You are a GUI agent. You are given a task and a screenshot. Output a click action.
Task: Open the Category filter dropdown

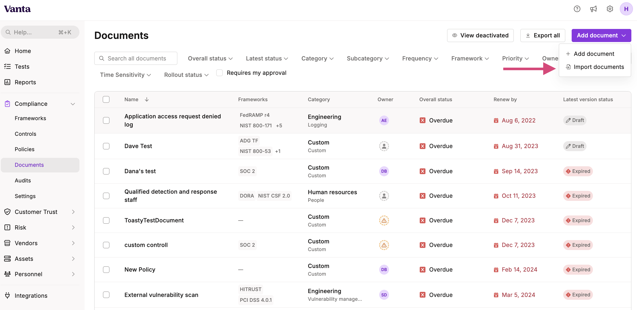point(317,58)
